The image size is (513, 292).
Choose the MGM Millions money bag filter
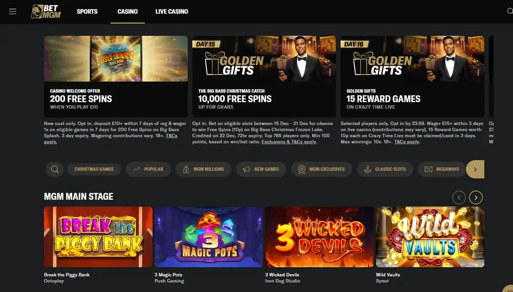coord(203,169)
